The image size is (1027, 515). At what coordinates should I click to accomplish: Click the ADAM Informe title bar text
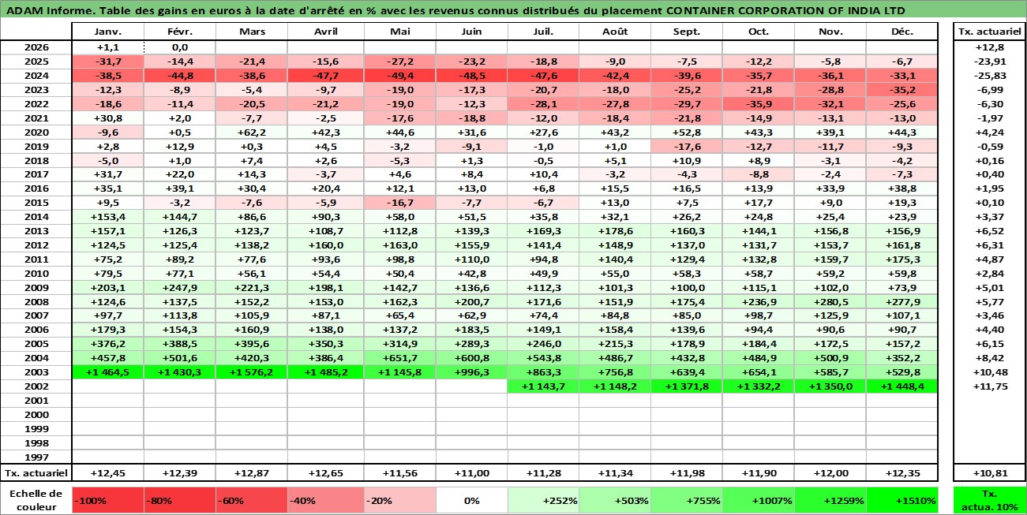coord(456,11)
